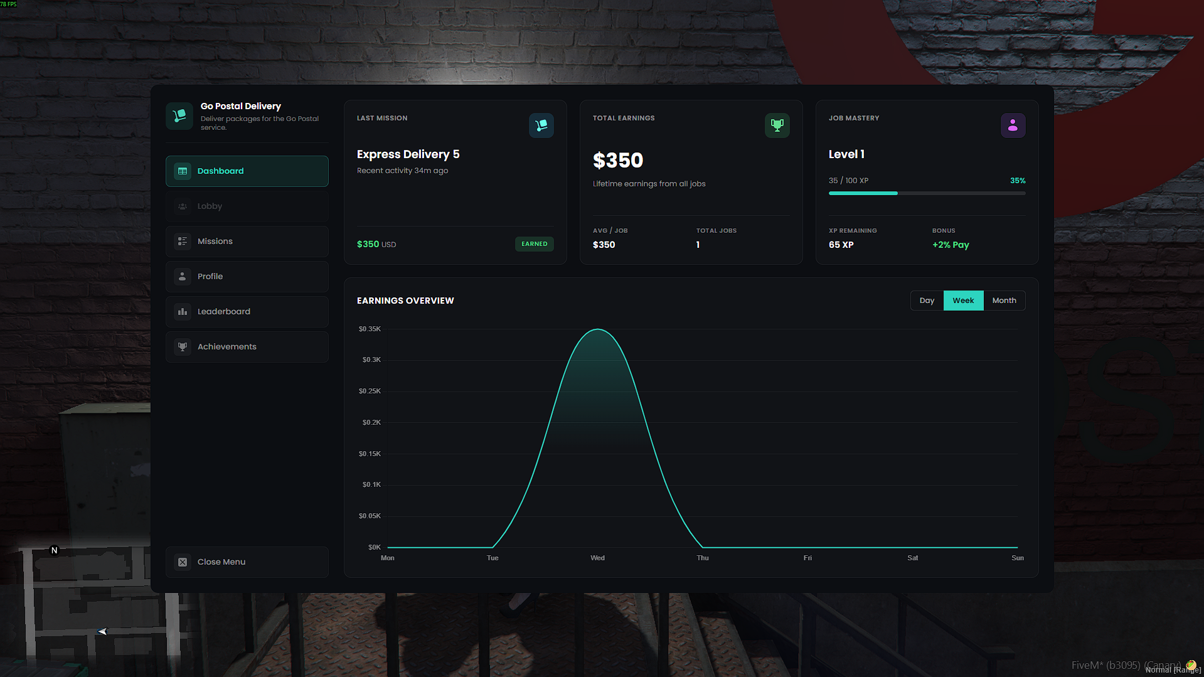Click the Close Menu button
This screenshot has width=1204, height=677.
pyautogui.click(x=247, y=562)
